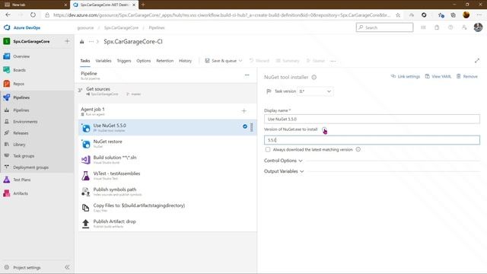Open Boards in the sidebar
This screenshot has width=487, height=274.
[x=19, y=70]
